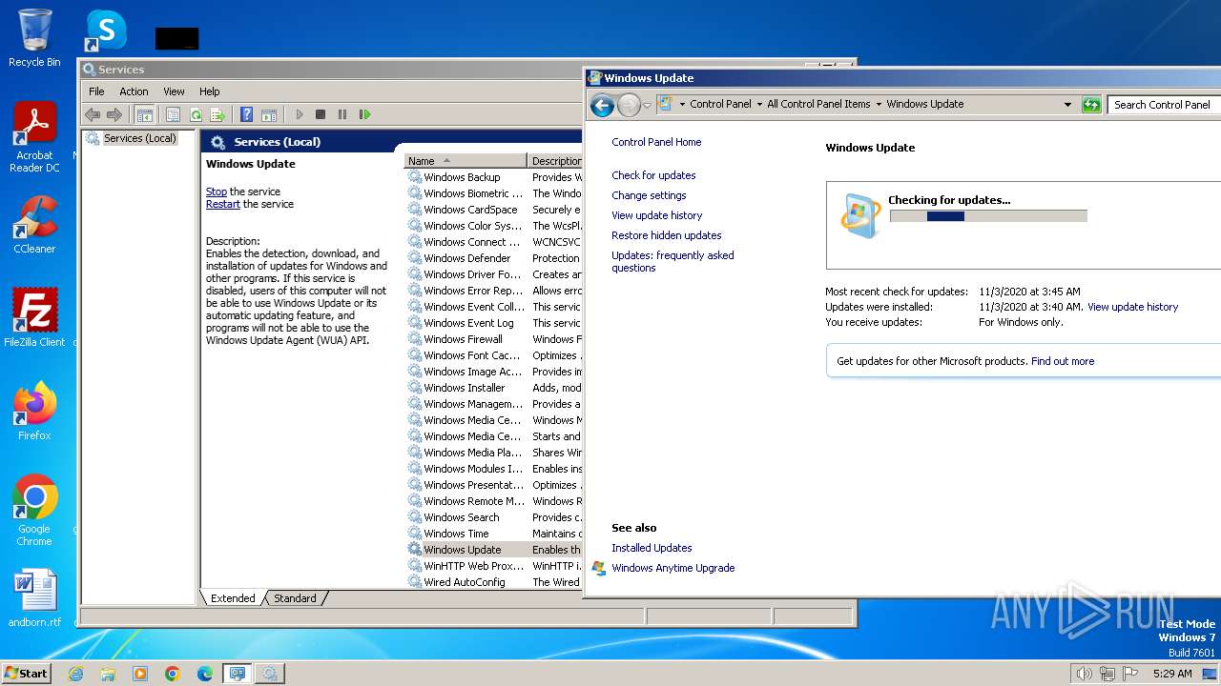Image resolution: width=1221 pixels, height=686 pixels.
Task: Open Google Chrome desktop icon
Action: (34, 511)
